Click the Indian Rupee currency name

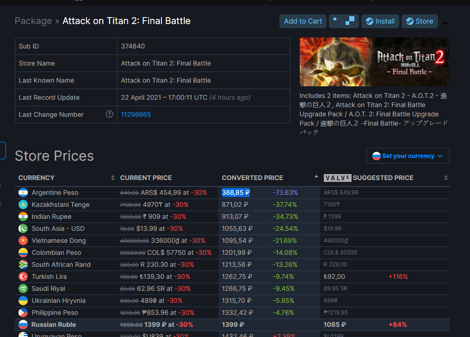point(51,217)
